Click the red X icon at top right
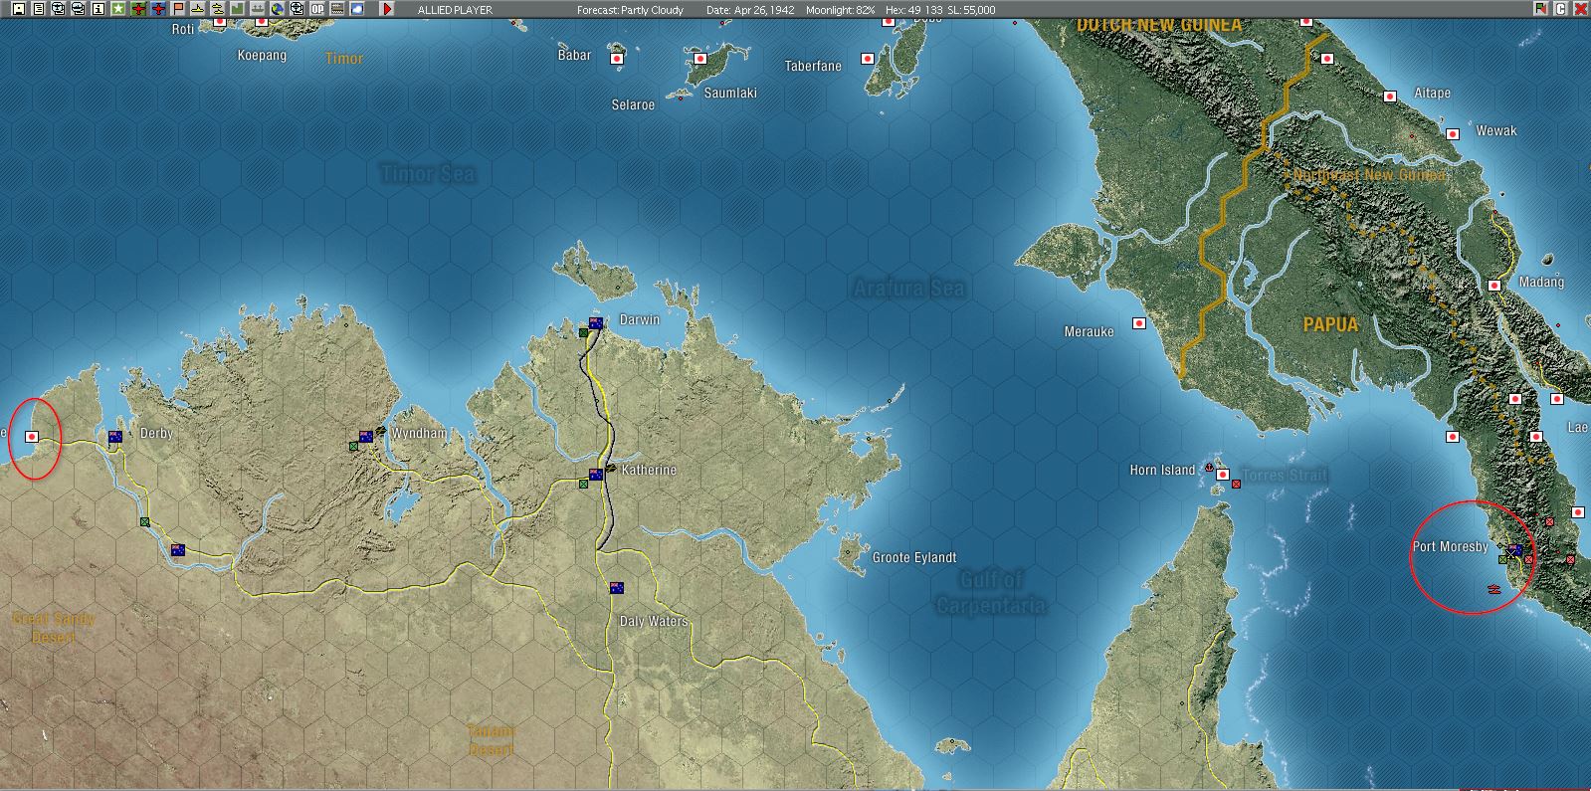This screenshot has height=791, width=1591. click(1581, 9)
